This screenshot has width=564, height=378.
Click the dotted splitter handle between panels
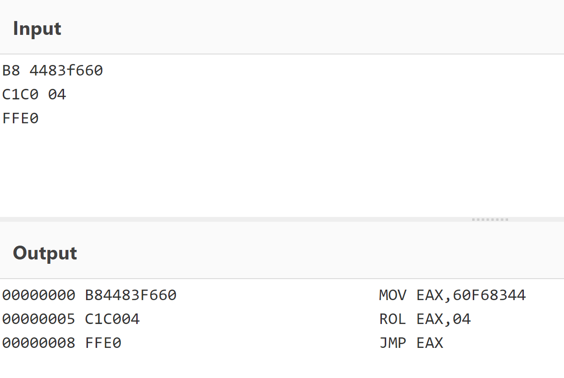490,219
